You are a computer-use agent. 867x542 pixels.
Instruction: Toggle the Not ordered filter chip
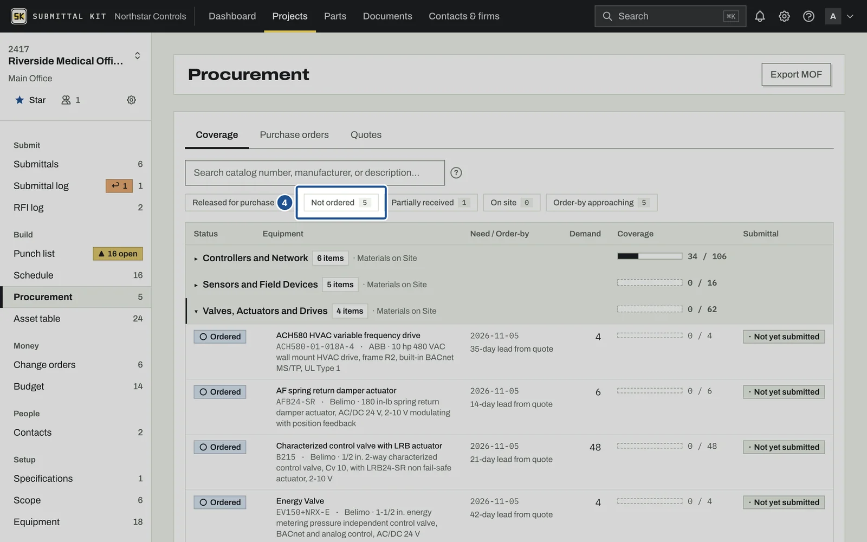341,203
